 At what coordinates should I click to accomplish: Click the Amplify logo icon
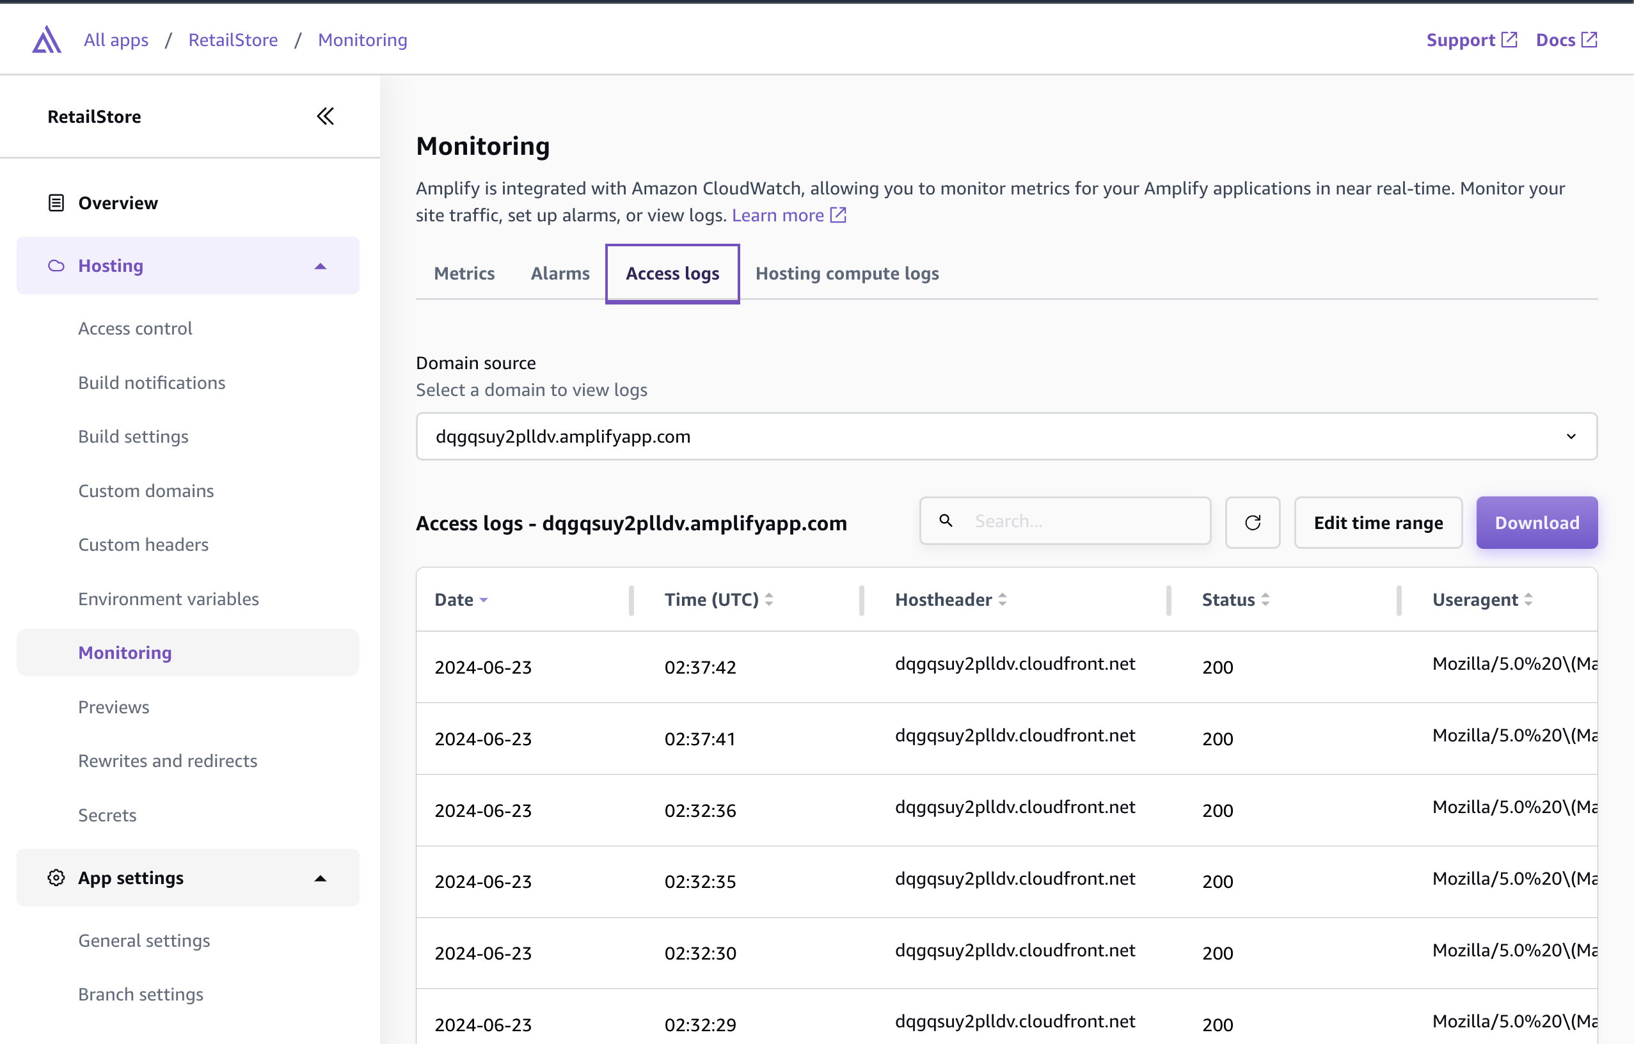(x=46, y=40)
